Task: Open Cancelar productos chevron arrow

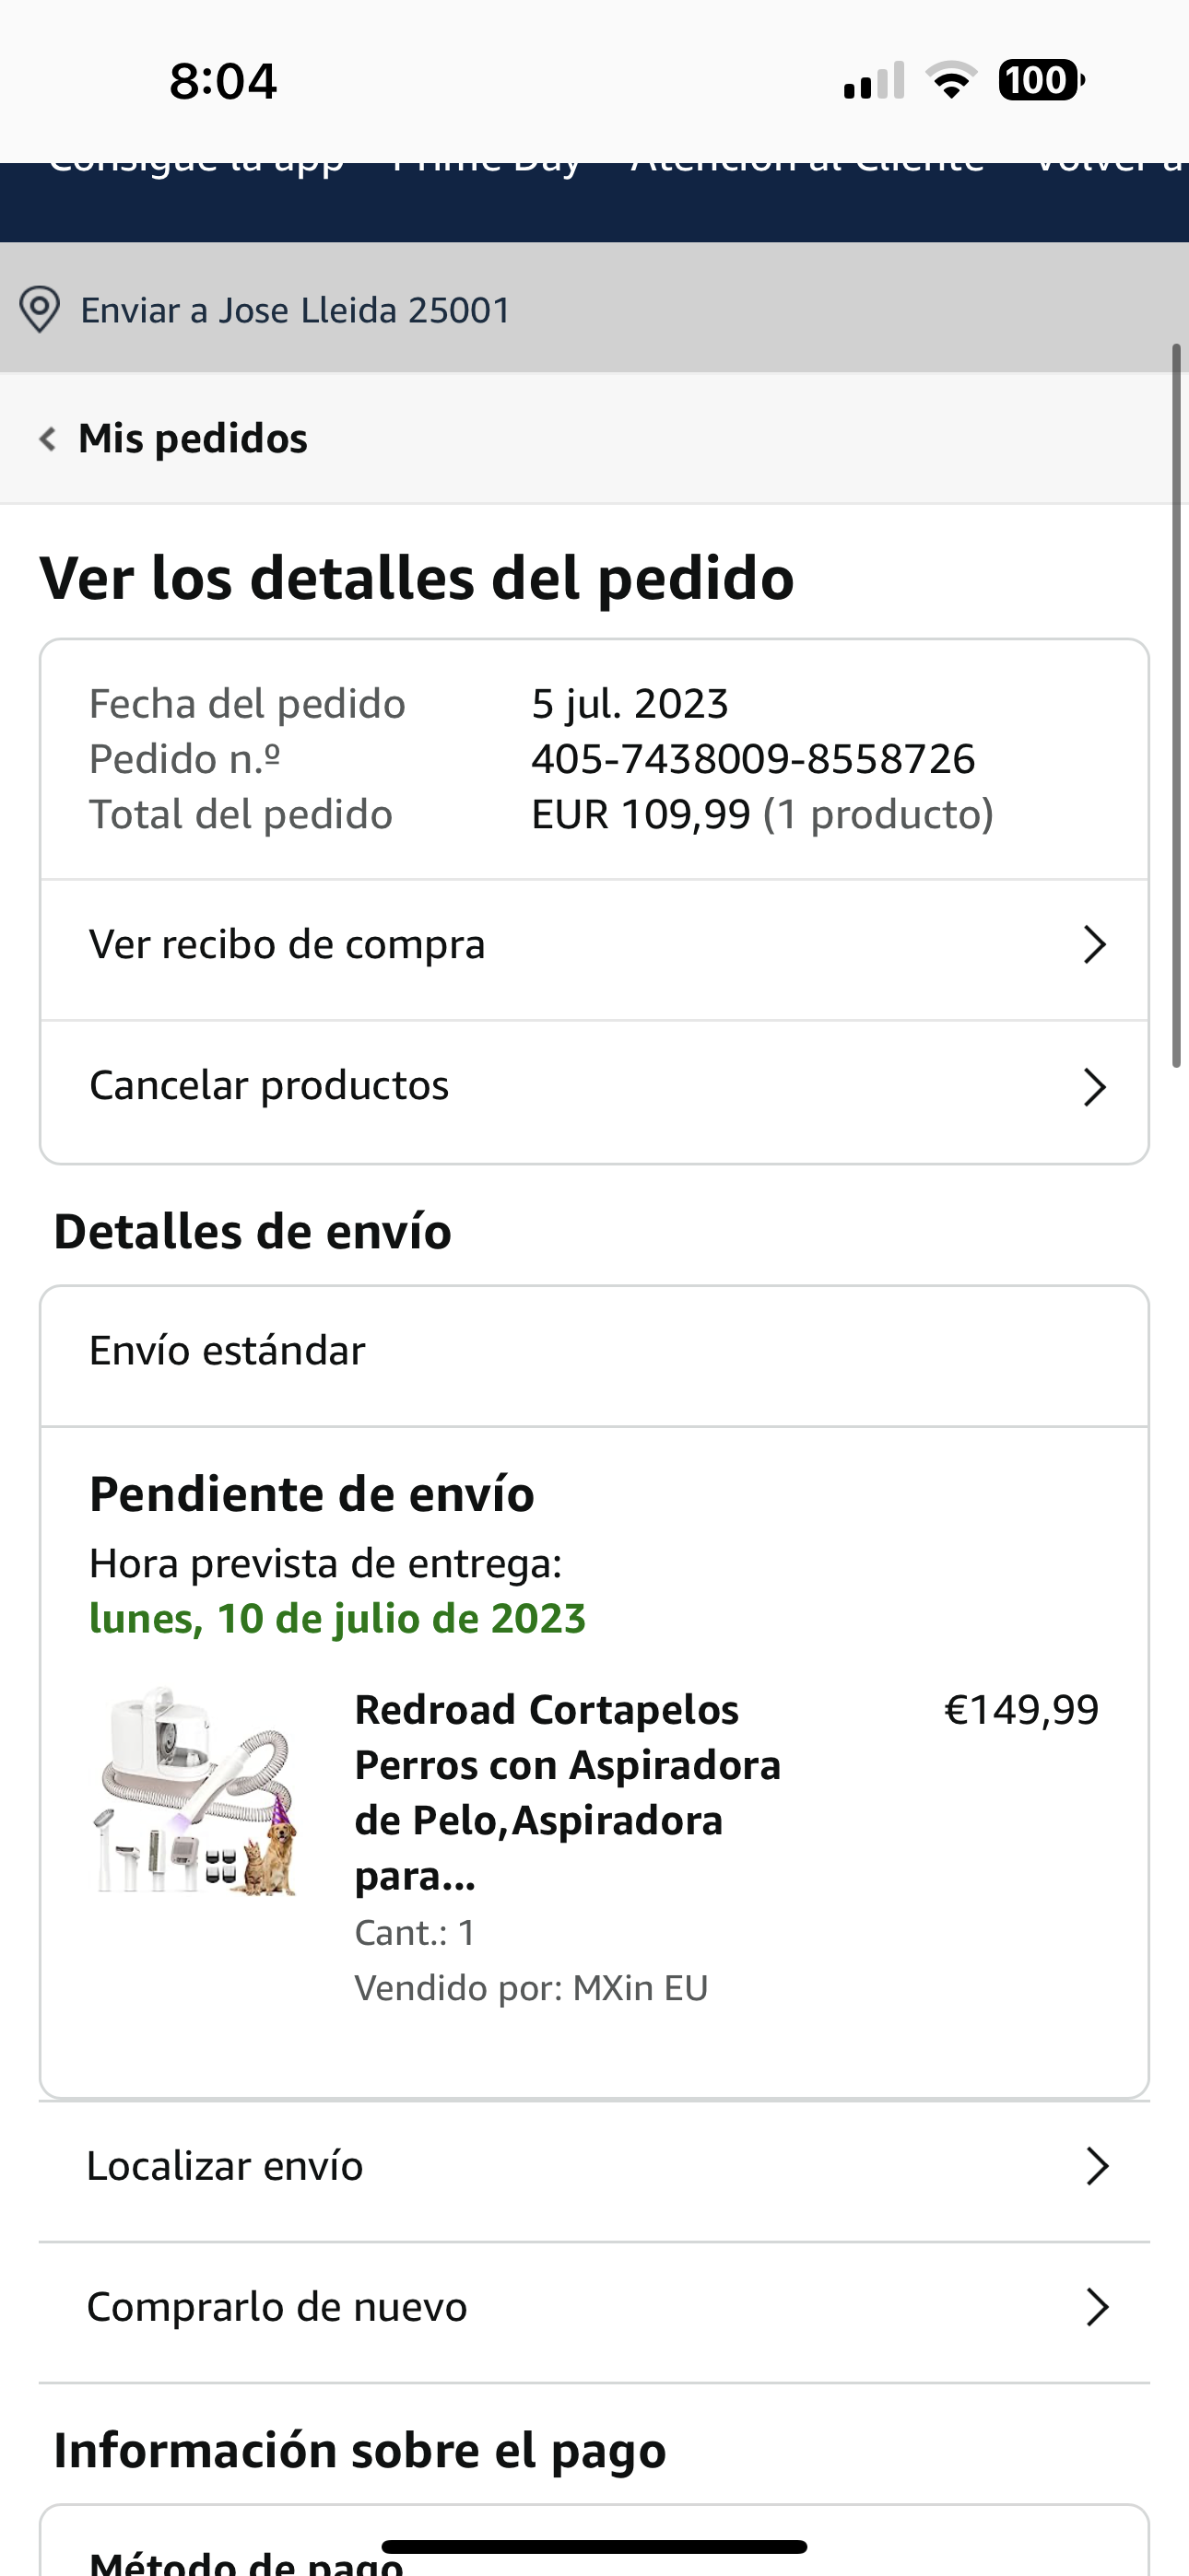Action: coord(1095,1087)
